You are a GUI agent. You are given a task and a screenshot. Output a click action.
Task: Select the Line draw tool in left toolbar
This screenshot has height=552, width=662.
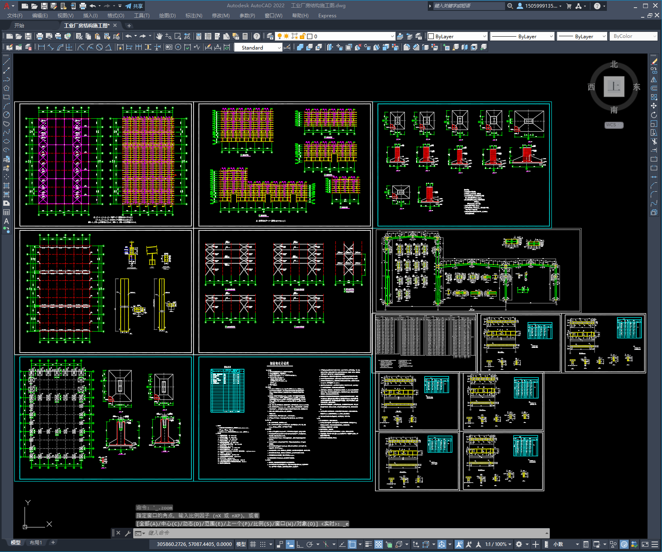tap(6, 62)
